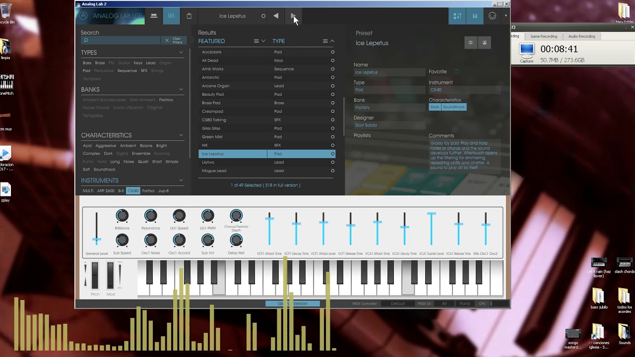Mark the Green Mist preset's circle
635x357 pixels.
tap(332, 137)
